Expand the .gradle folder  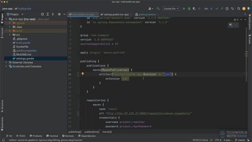point(10,23)
